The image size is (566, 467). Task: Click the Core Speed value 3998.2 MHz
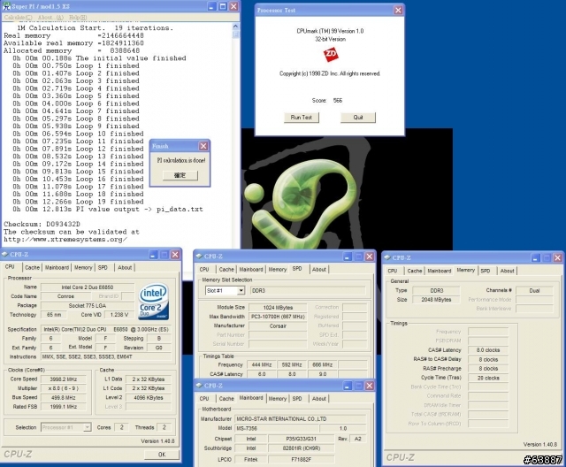coord(64,379)
